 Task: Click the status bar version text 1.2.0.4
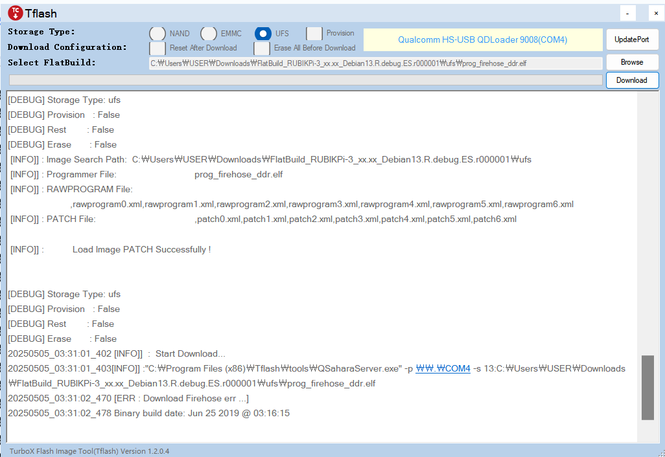[89, 451]
